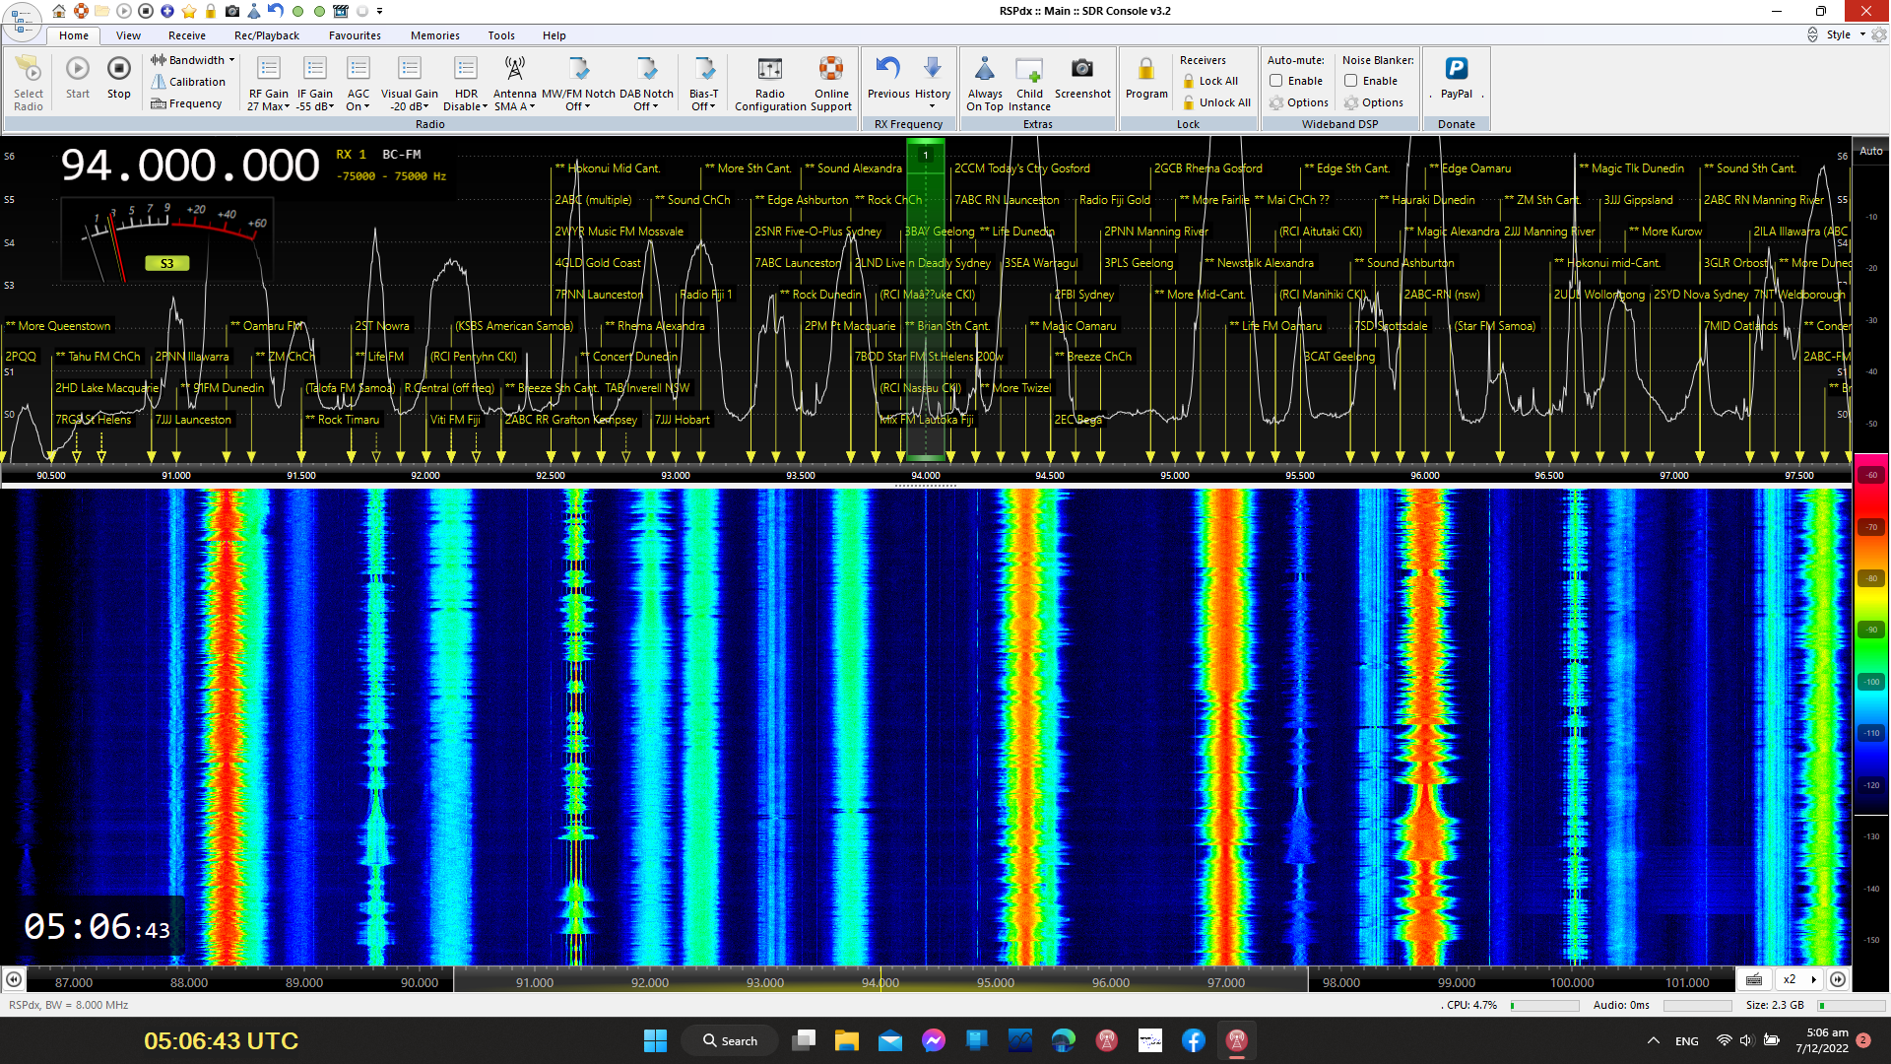Click the Stop radio icon
Viewport: 1891px width, 1064px height.
(x=118, y=69)
